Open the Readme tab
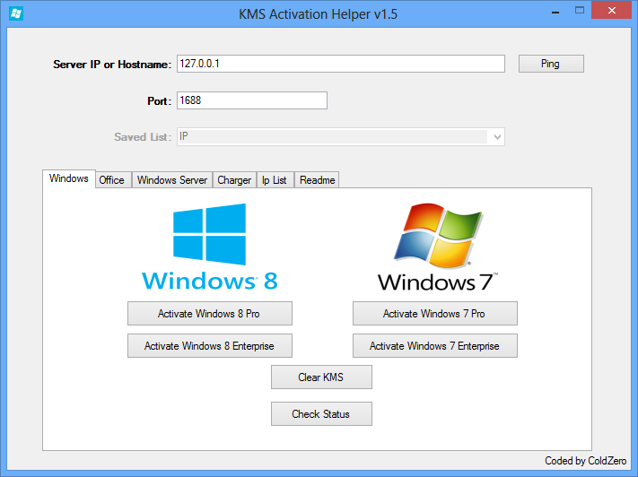This screenshot has width=638, height=477. [318, 180]
